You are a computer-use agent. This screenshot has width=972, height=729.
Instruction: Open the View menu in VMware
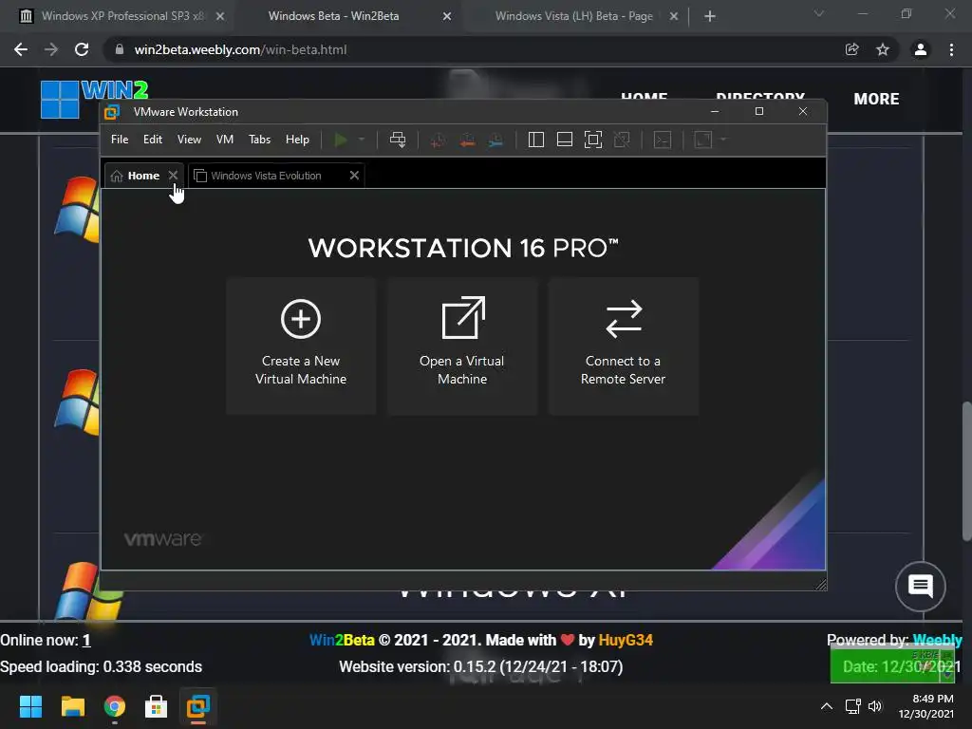[x=189, y=140]
